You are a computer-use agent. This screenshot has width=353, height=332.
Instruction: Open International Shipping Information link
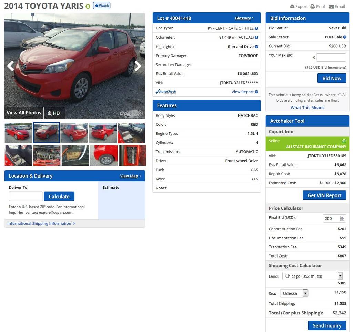[x=41, y=223]
